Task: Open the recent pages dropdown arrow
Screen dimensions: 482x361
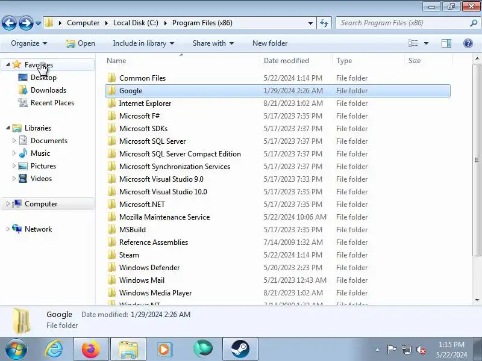Action: (x=38, y=23)
